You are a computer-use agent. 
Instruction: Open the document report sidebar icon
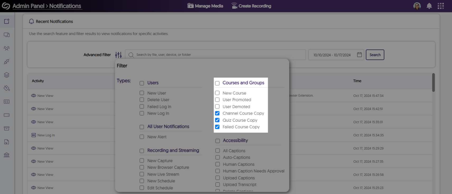pyautogui.click(x=7, y=142)
